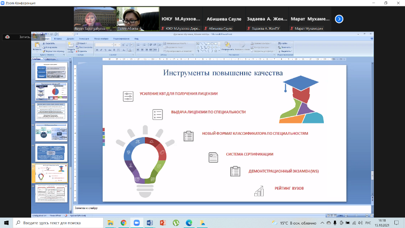Open Google Chrome from the taskbar

pyautogui.click(x=123, y=223)
